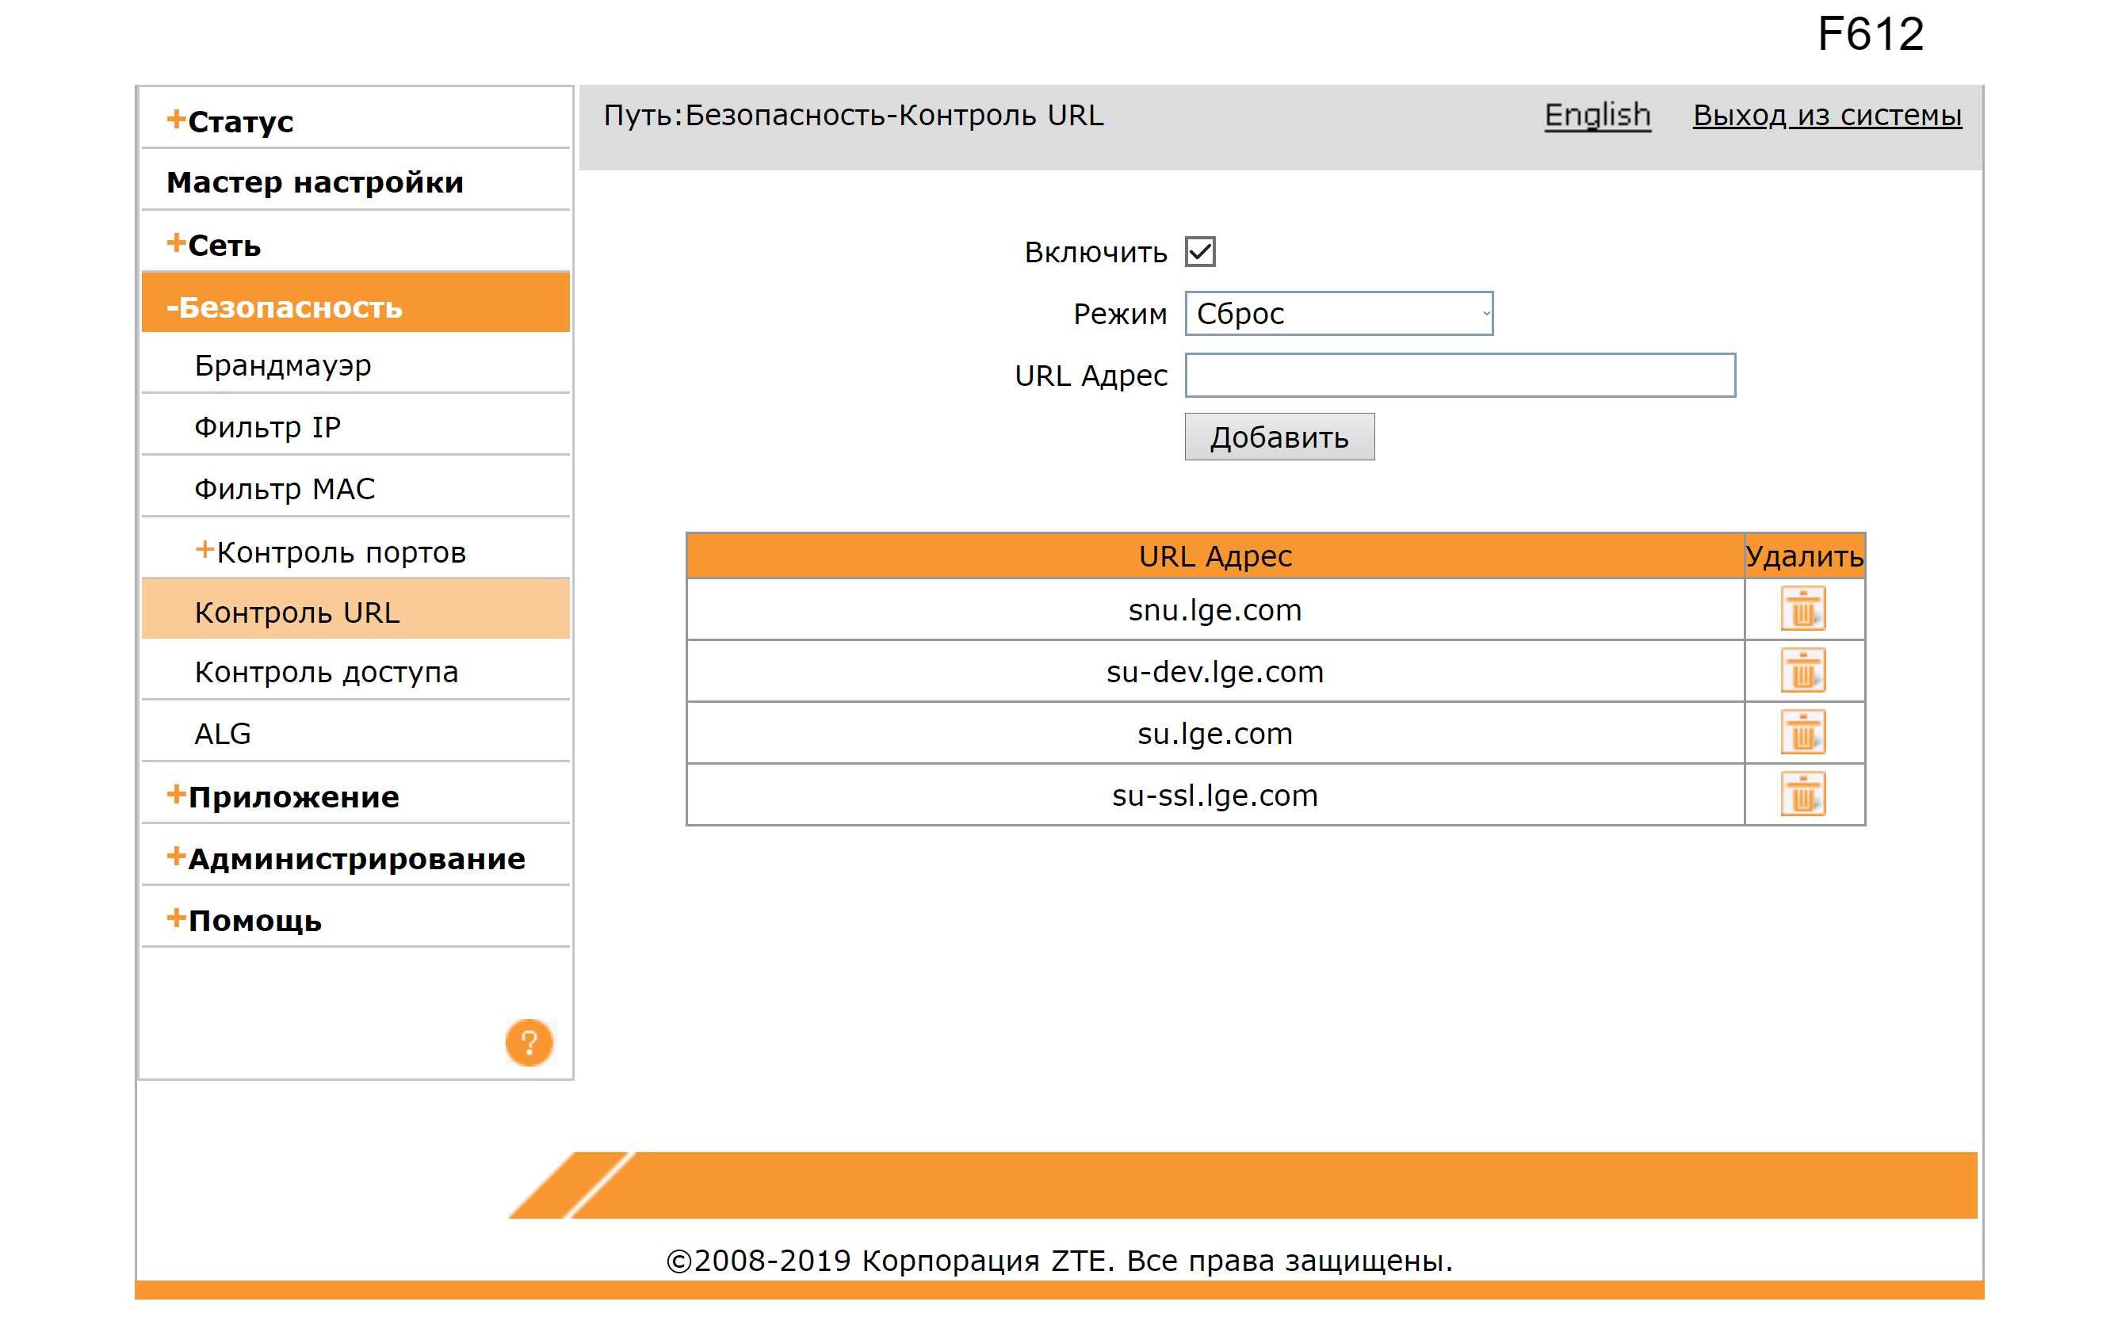Click Выход из системы logout link
The image size is (2106, 1332).
[x=1826, y=116]
